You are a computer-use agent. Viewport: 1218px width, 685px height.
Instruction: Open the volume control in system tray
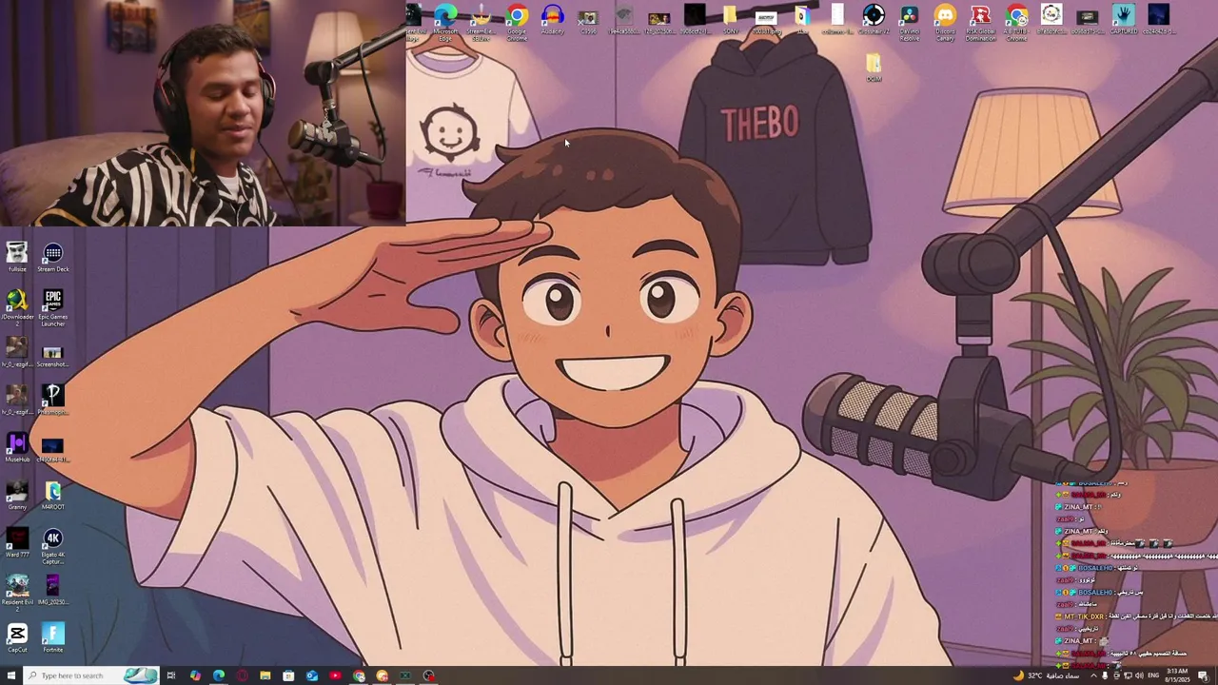pyautogui.click(x=1139, y=675)
